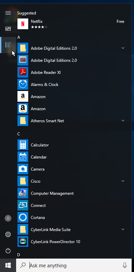Screen dimensions: 134x272
Task: Select the Cisco text label
Action: coord(36,181)
